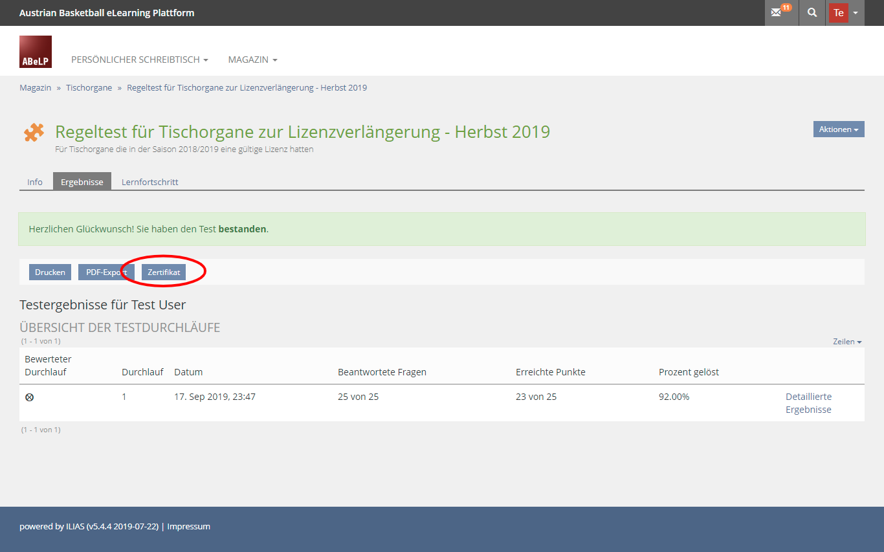Click the scored pass marker icon
Viewport: 884px width, 552px height.
[x=29, y=397]
